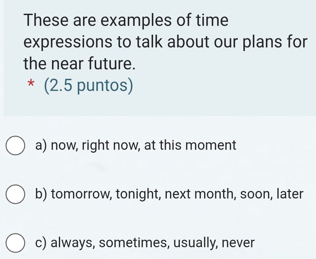Click the 'always, sometimes, usually, never' label
The width and height of the screenshot is (316, 259).
pos(145,243)
